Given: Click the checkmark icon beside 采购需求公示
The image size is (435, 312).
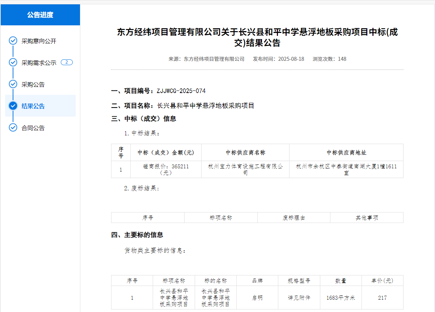Looking at the screenshot, I should click(x=13, y=62).
